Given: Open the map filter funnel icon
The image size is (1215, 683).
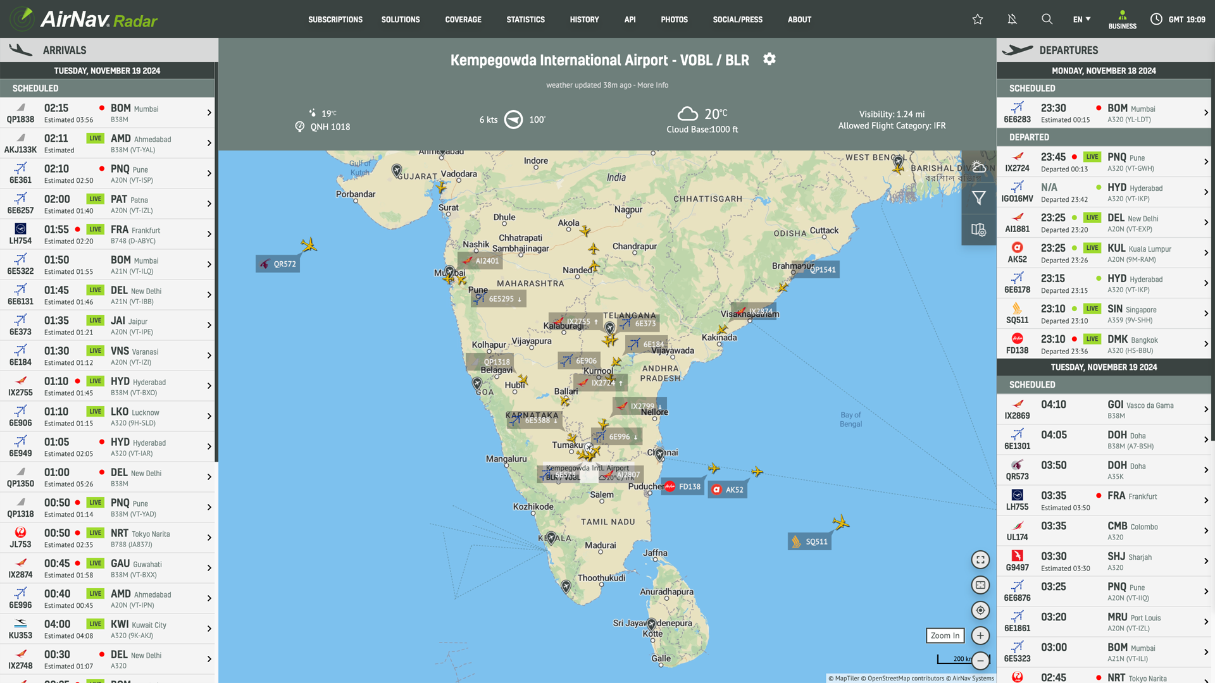Looking at the screenshot, I should [x=979, y=198].
